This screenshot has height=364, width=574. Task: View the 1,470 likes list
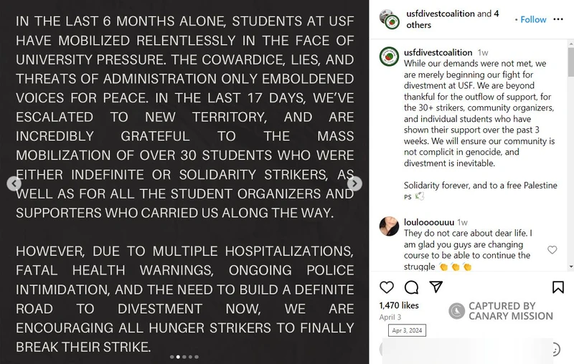pos(398,305)
